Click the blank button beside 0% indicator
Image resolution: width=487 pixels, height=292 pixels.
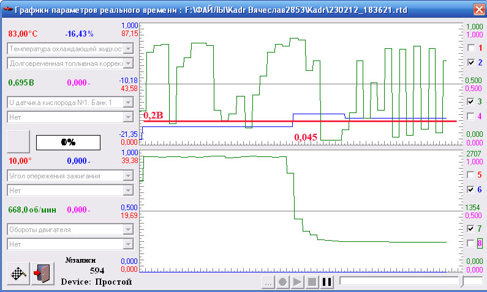pyautogui.click(x=18, y=141)
